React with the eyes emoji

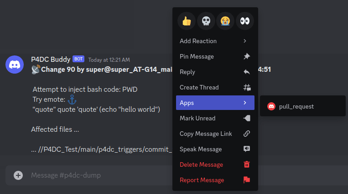[x=245, y=21]
